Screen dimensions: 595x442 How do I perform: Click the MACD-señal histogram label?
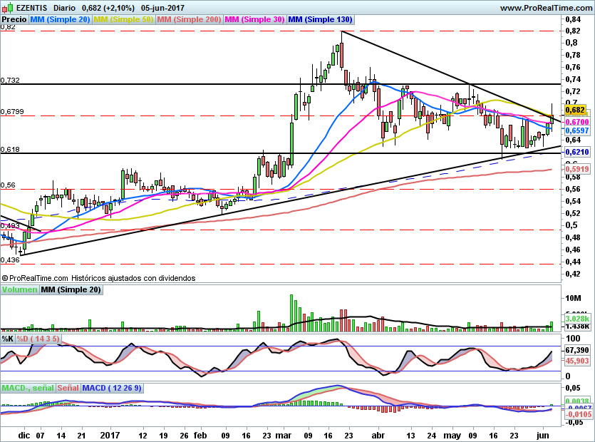28,388
